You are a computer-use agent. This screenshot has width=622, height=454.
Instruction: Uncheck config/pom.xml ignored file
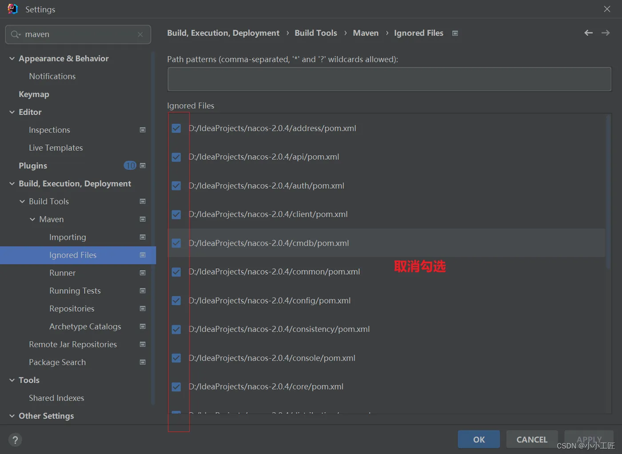coord(176,301)
